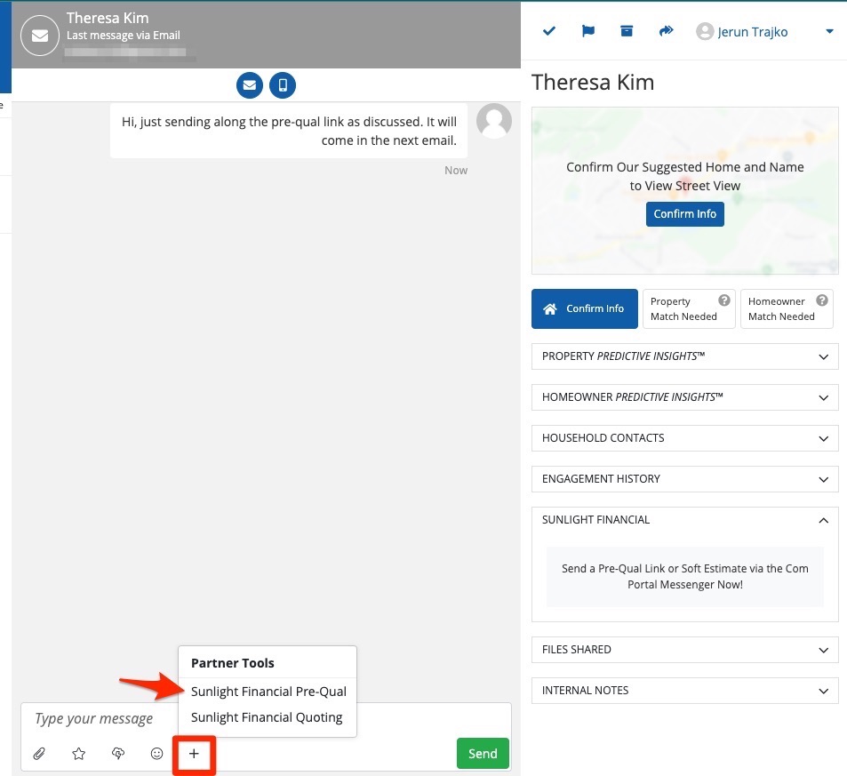Viewport: 847px width, 776px height.
Task: Archive the conversation using archive icon
Action: (x=627, y=31)
